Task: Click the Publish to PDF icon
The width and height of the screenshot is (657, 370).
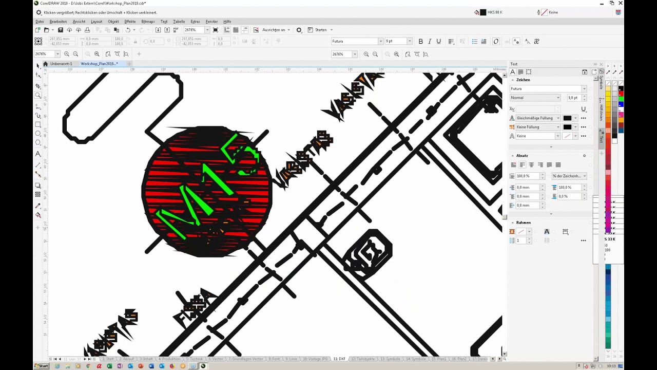Action: (x=176, y=30)
